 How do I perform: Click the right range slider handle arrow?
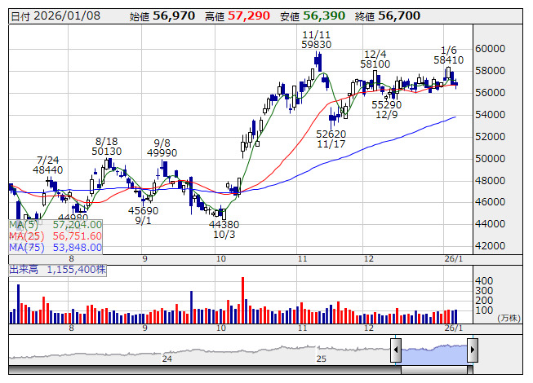(472, 350)
